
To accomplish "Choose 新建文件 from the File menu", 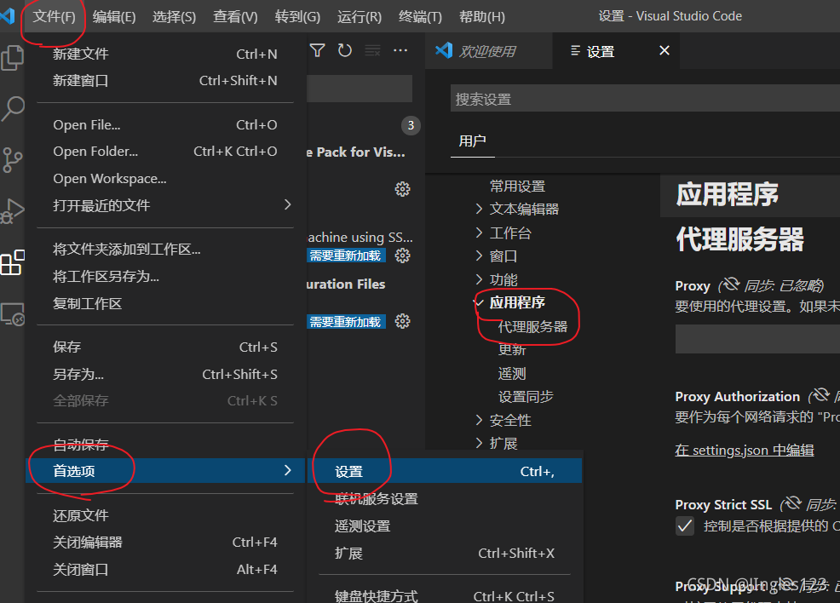I will pyautogui.click(x=165, y=54).
